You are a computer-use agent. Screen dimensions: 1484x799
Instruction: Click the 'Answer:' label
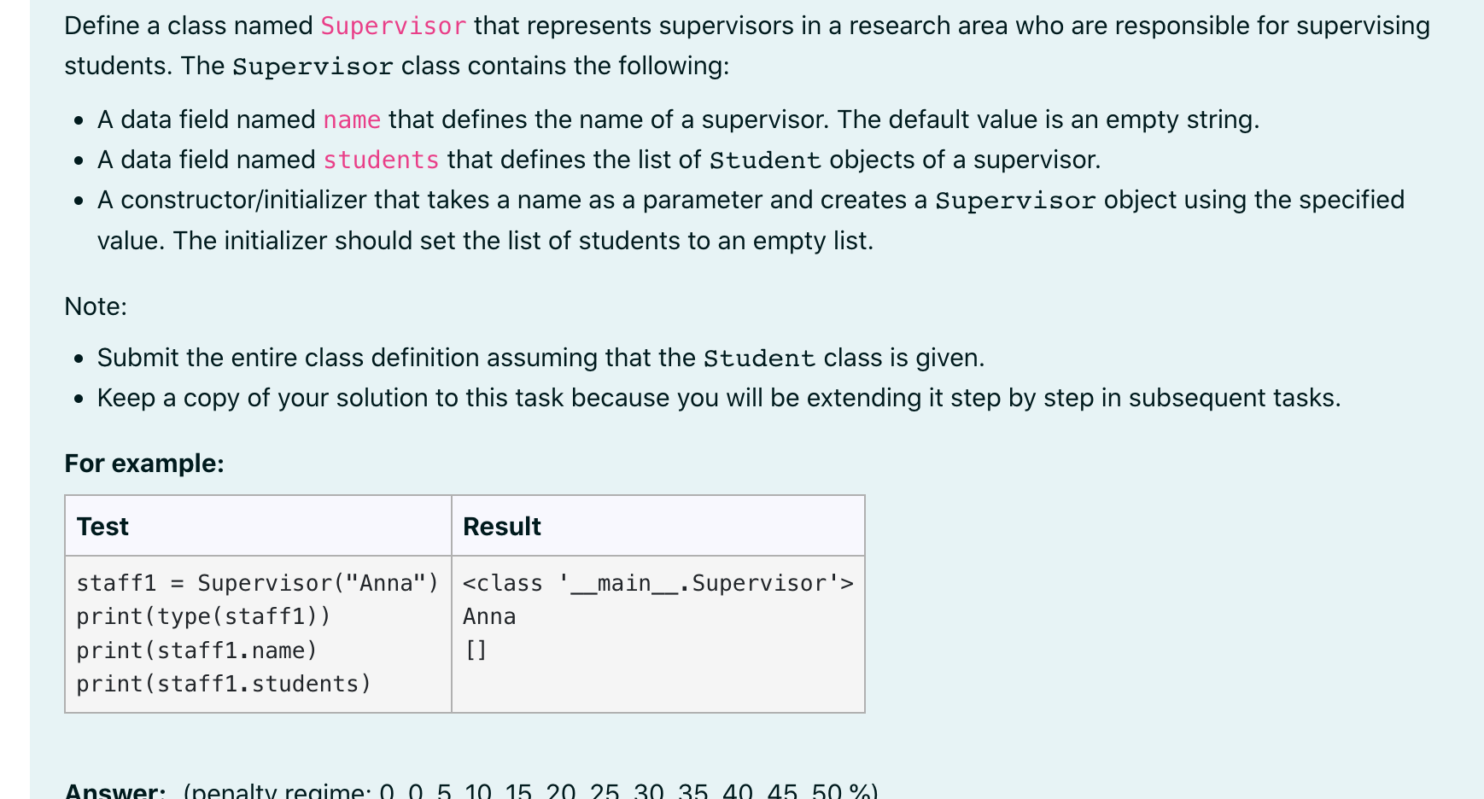coord(115,790)
